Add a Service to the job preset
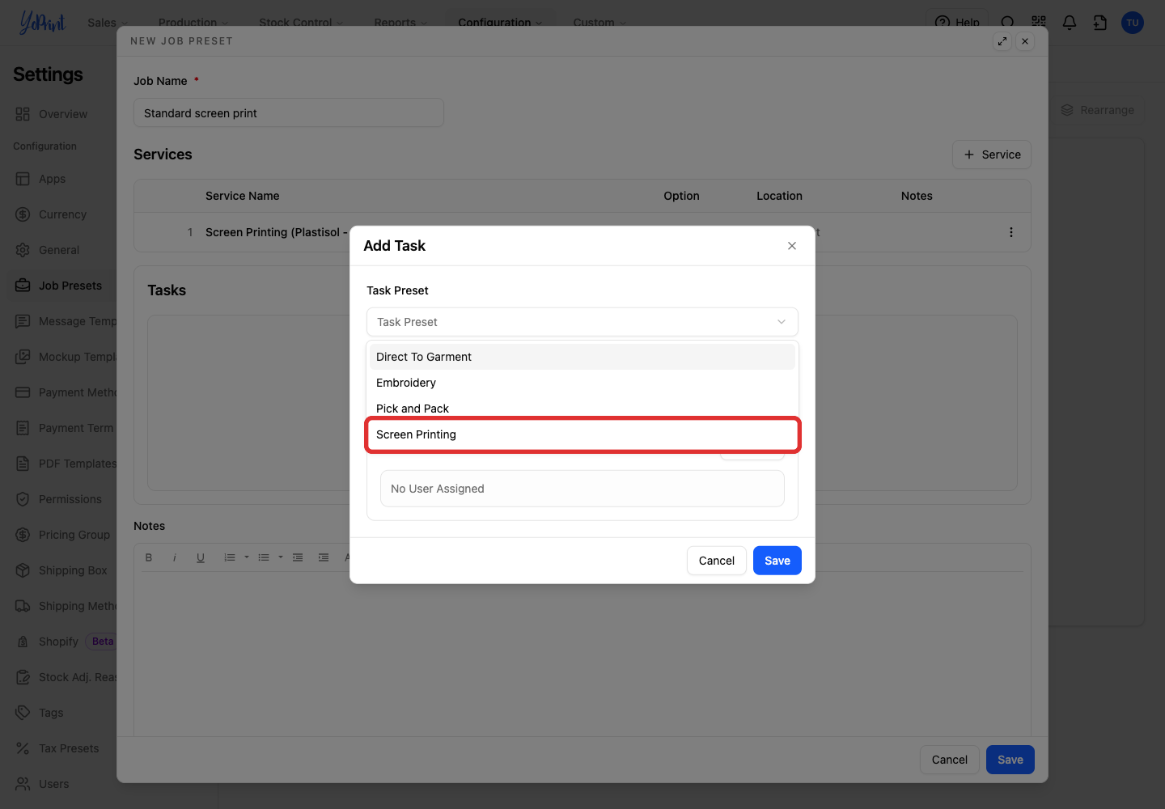The image size is (1165, 809). [992, 155]
